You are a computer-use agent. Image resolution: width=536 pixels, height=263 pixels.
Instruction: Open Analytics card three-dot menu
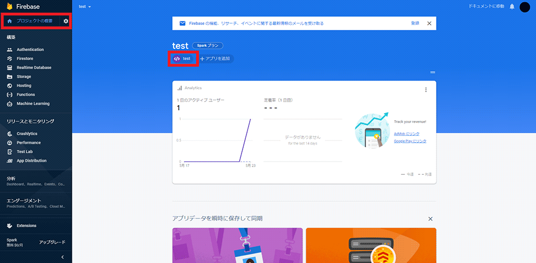(425, 90)
